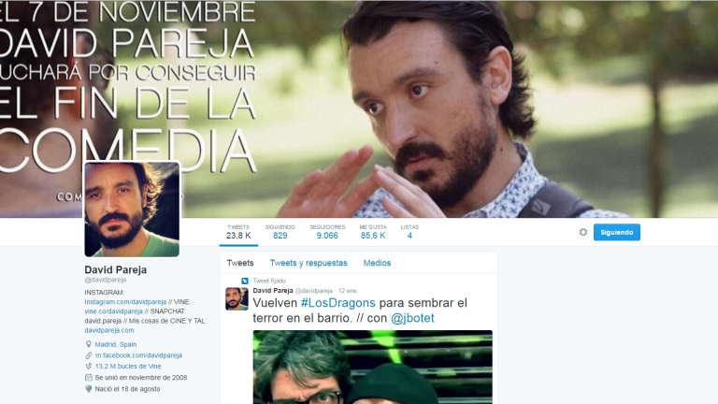718x404 pixels.
Task: Click the pinned tweet pin icon
Action: point(245,281)
